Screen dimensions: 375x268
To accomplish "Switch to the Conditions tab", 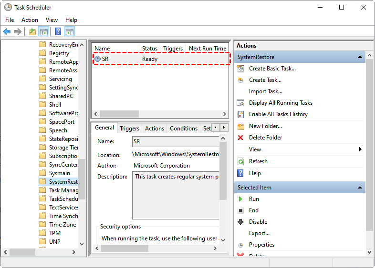I will (184, 129).
